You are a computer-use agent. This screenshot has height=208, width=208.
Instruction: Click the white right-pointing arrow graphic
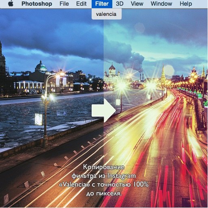click(104, 110)
